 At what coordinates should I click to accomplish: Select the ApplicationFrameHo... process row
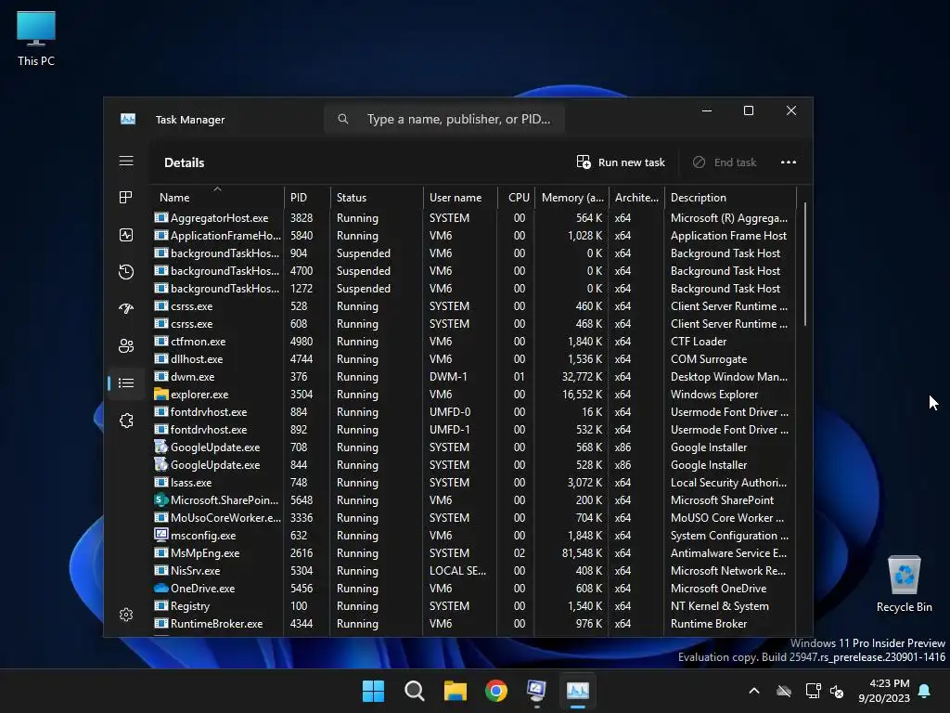pyautogui.click(x=474, y=236)
